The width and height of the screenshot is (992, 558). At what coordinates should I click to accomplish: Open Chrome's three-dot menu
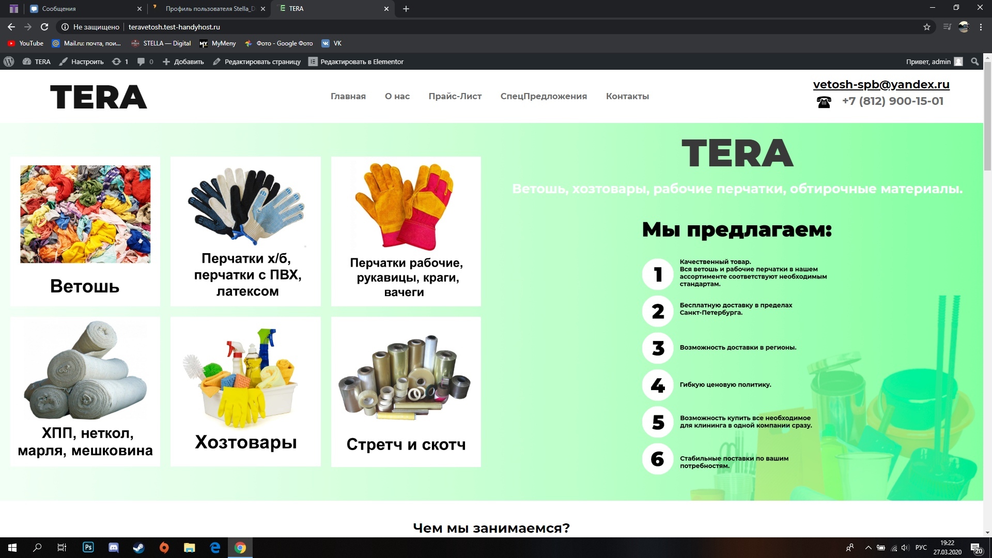[x=981, y=27]
